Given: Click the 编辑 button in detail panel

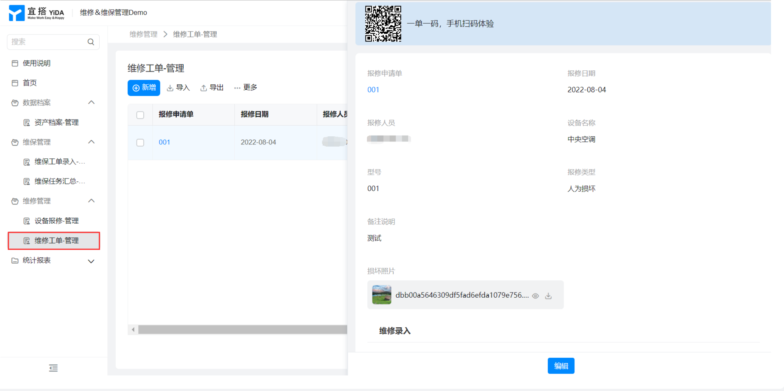Looking at the screenshot, I should pyautogui.click(x=561, y=366).
